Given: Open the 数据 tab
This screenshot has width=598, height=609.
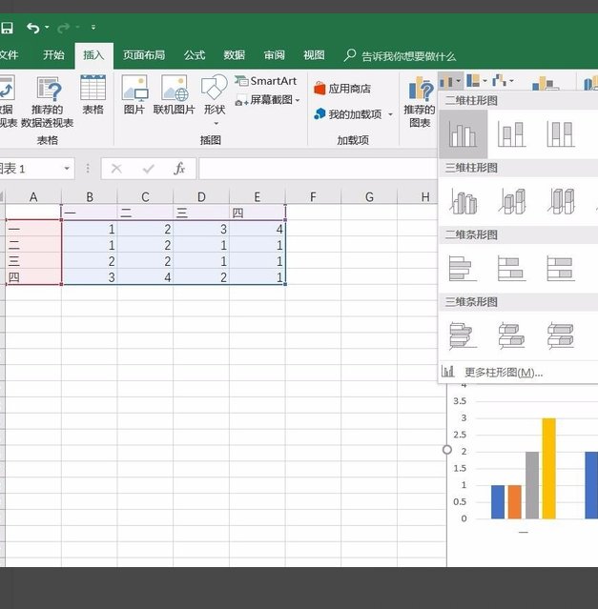Looking at the screenshot, I should coord(235,55).
